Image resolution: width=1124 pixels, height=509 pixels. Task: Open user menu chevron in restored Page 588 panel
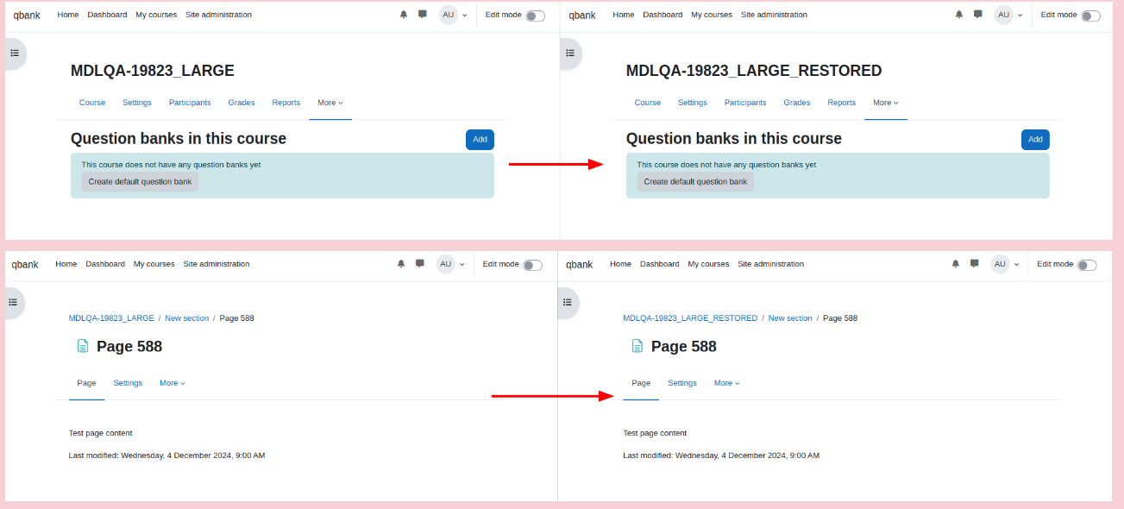pos(1016,264)
